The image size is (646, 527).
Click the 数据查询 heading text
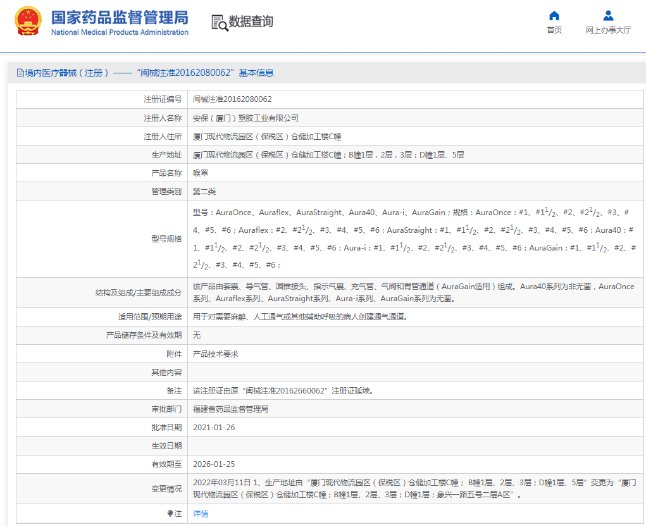pyautogui.click(x=251, y=22)
